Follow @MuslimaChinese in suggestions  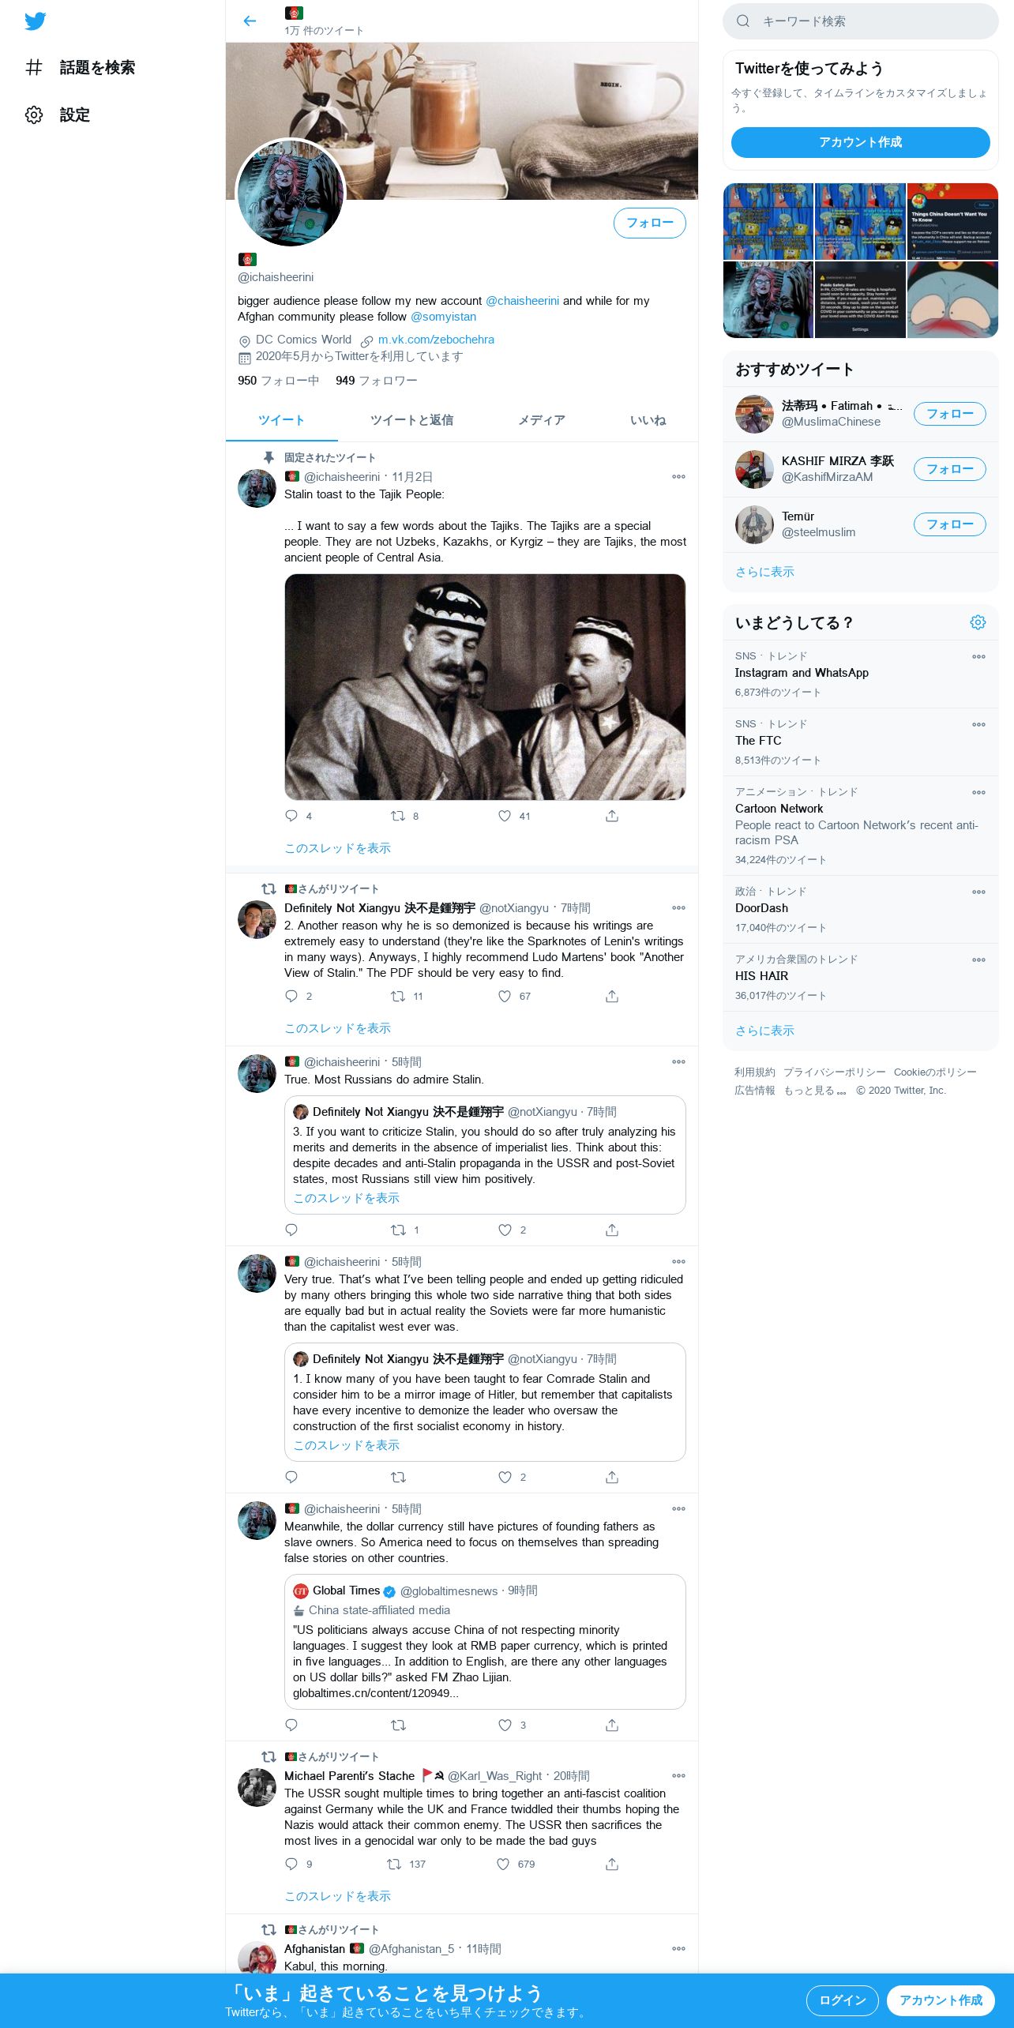click(x=949, y=414)
